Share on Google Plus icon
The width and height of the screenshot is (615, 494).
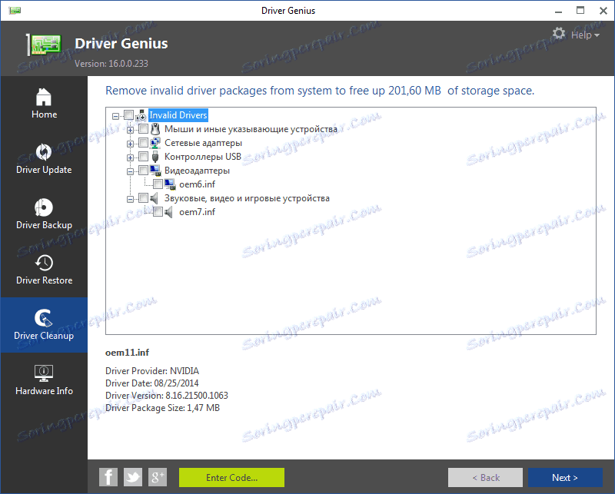coord(158,477)
